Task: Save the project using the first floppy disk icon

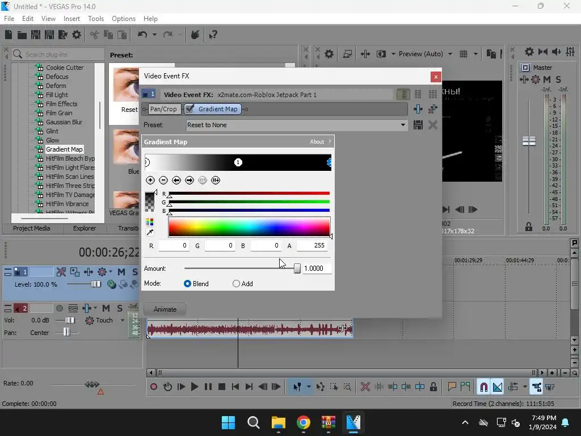Action: pyautogui.click(x=36, y=35)
